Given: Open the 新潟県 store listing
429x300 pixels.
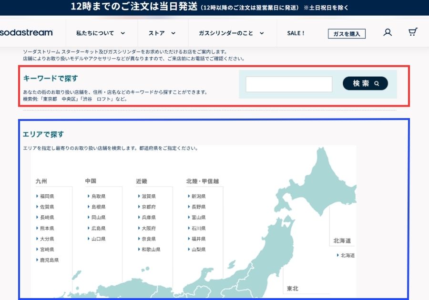Looking at the screenshot, I should pyautogui.click(x=198, y=196).
